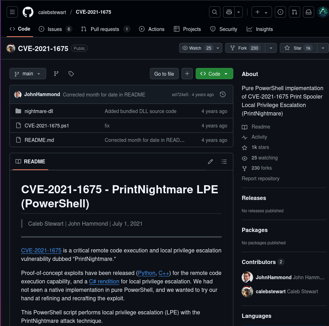
Task: Open the Releases section heading
Action: (254, 198)
